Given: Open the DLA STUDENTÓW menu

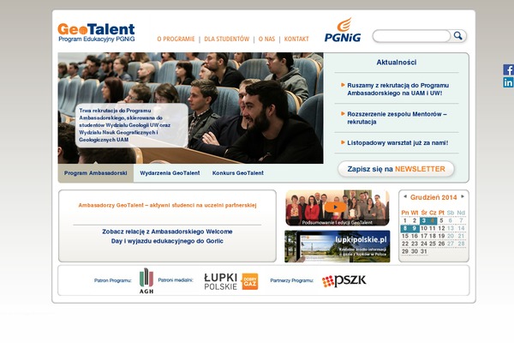Looking at the screenshot, I should pyautogui.click(x=226, y=39).
